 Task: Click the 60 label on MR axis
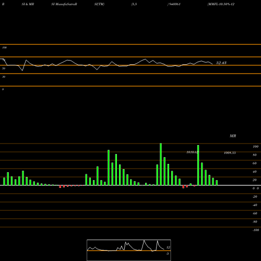click(255, 163)
